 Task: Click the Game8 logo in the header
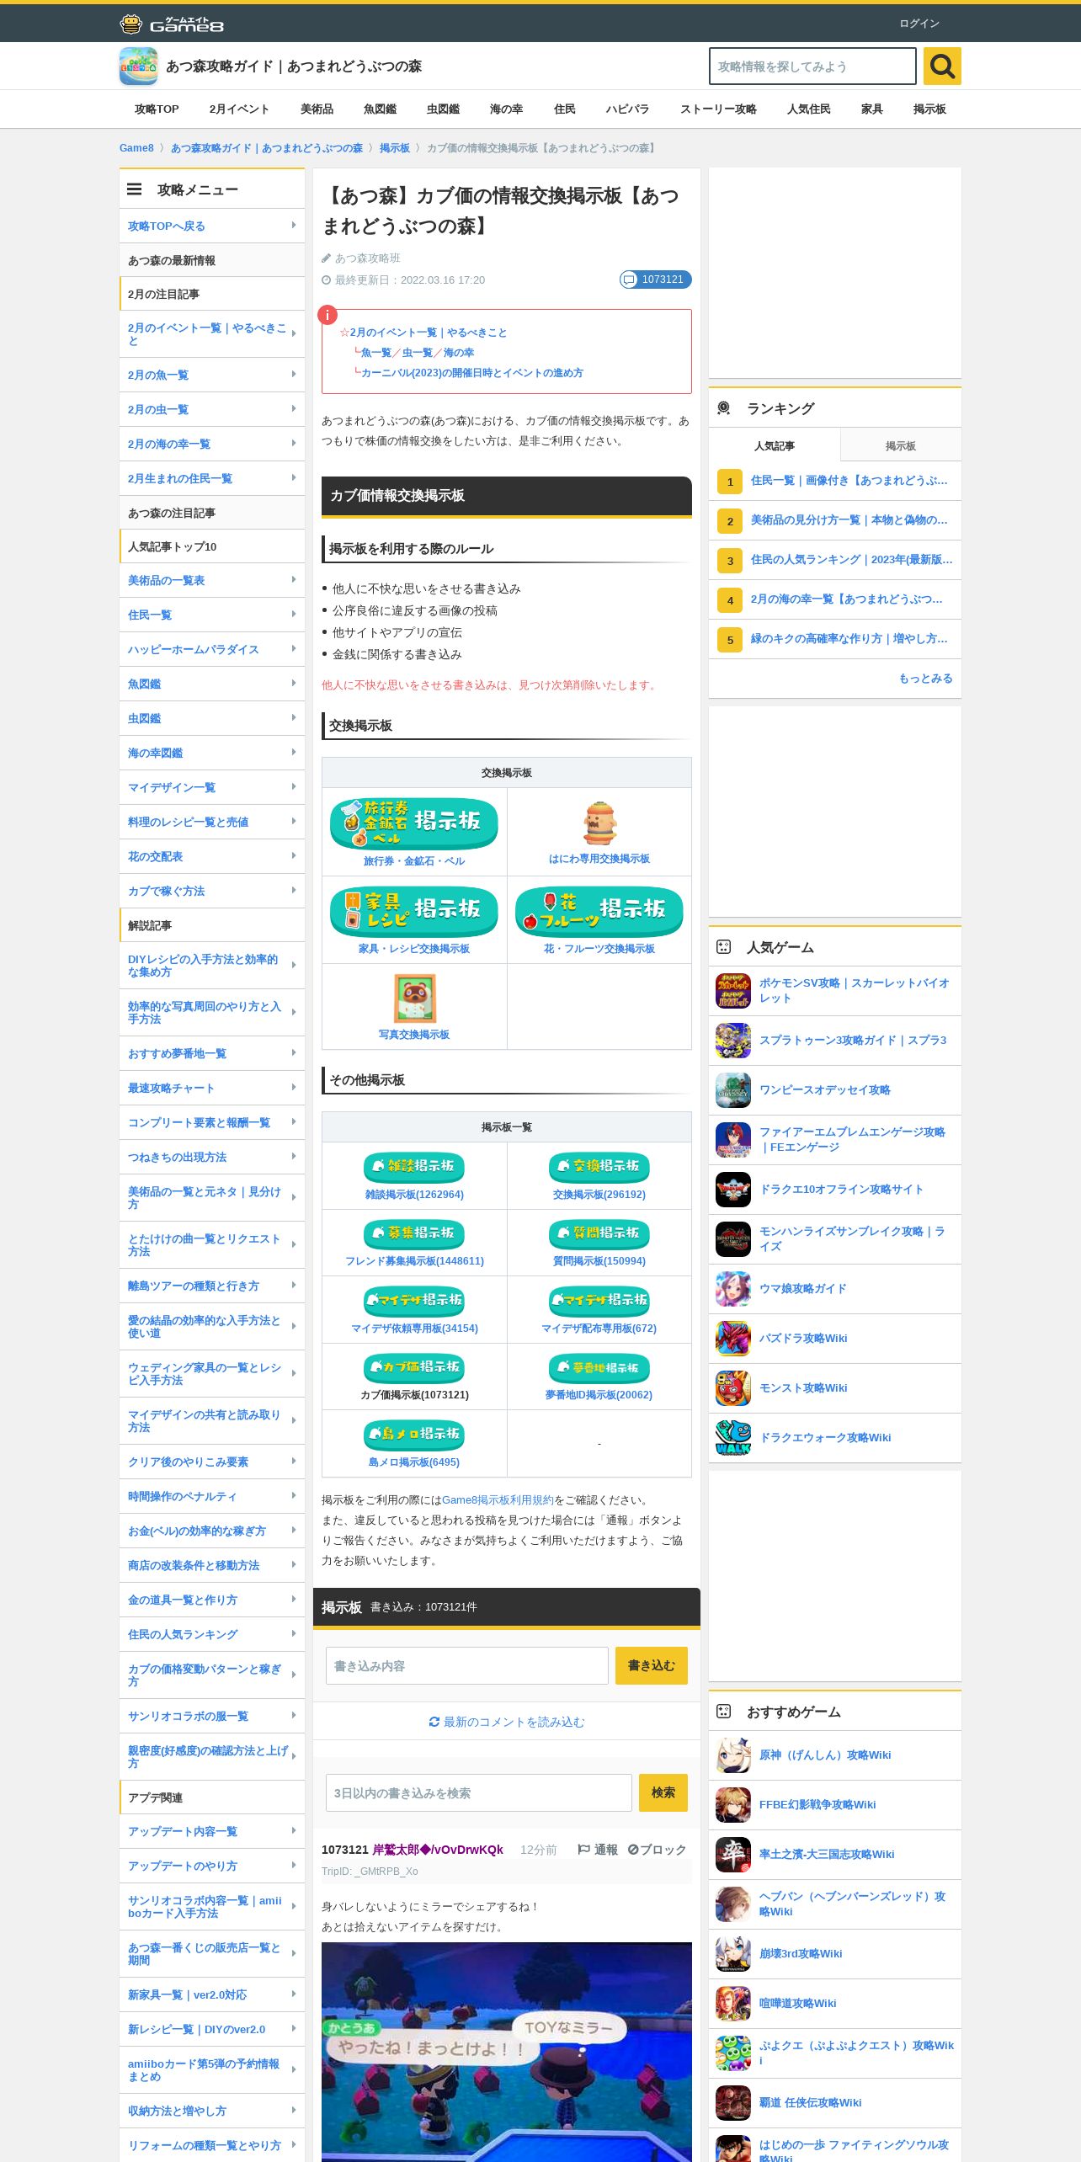click(x=172, y=23)
